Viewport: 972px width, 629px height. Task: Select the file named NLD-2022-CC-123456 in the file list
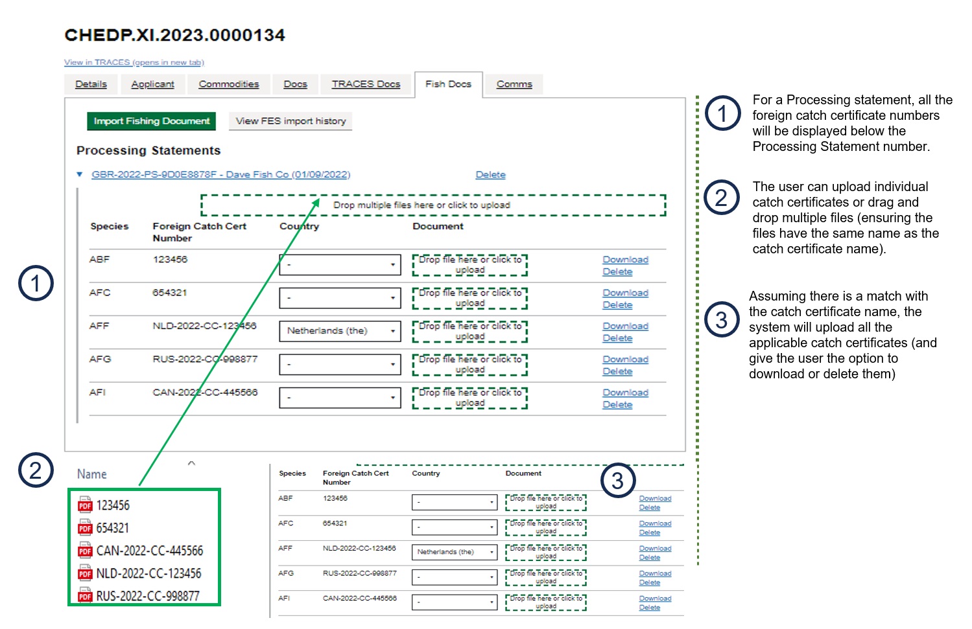(149, 573)
